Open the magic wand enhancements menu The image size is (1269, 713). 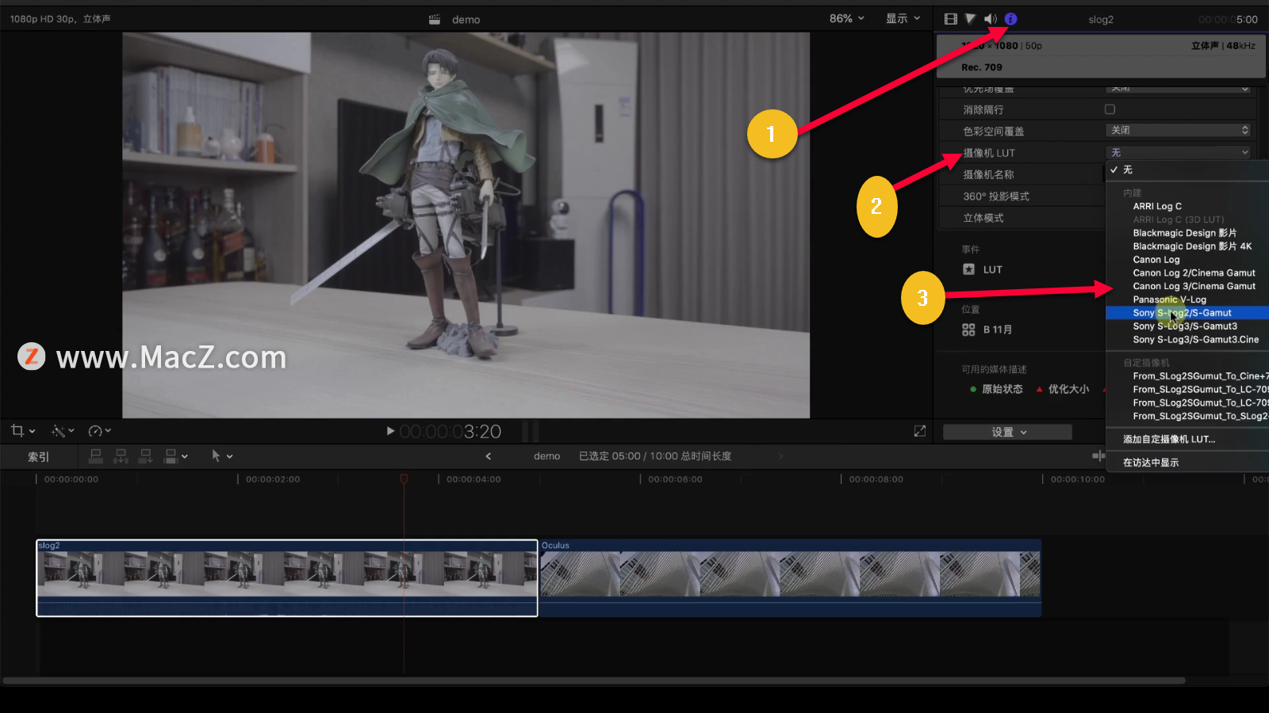point(63,431)
